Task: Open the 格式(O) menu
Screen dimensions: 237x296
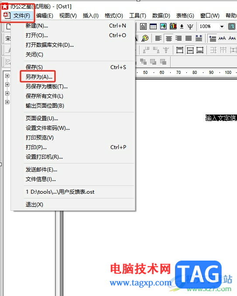Action: coord(114,15)
